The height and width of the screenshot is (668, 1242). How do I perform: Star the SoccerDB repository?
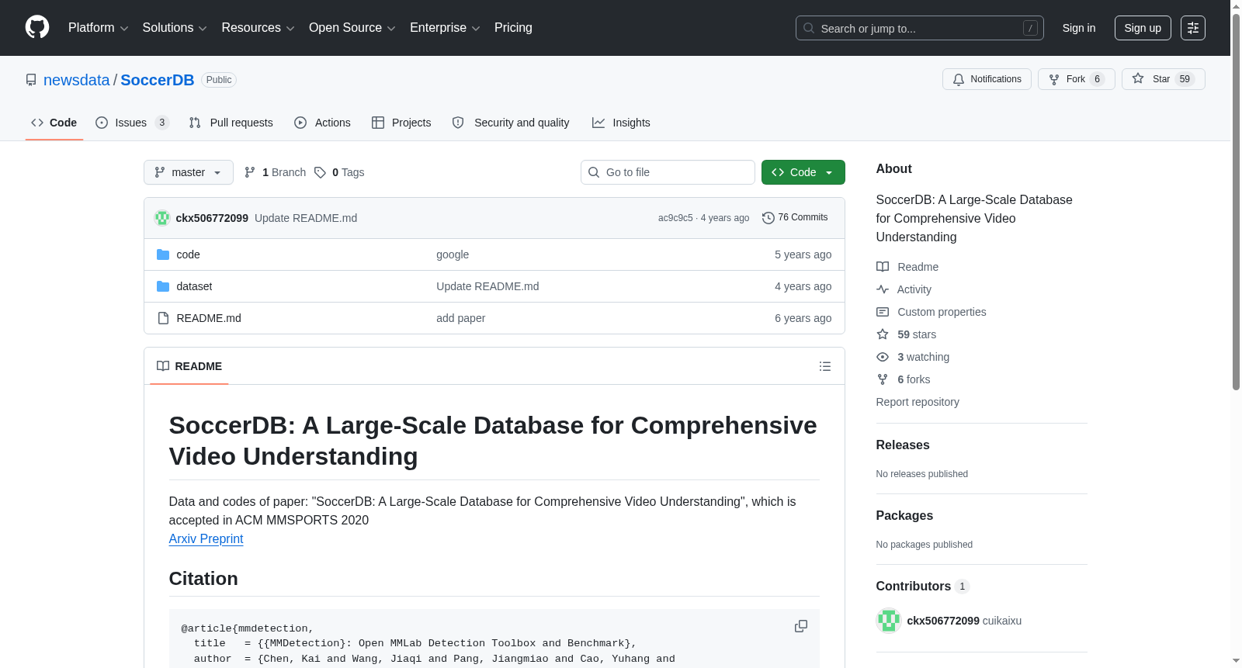coord(1163,79)
